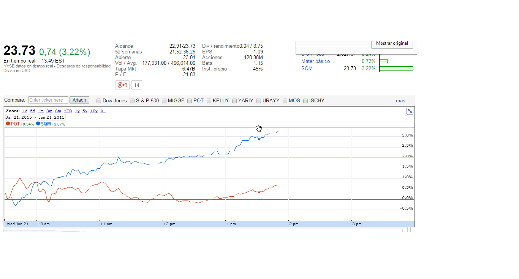
Task: Click the 1 pm time axis label
Action: point(231,224)
